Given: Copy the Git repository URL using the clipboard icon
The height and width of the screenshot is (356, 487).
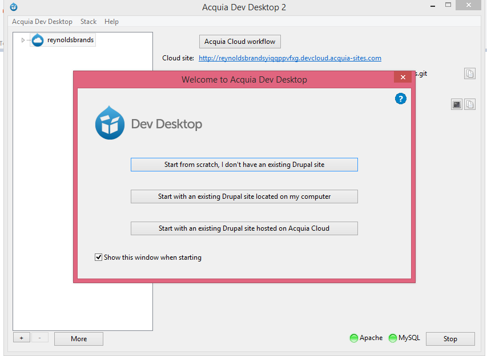Looking at the screenshot, I should pos(469,73).
